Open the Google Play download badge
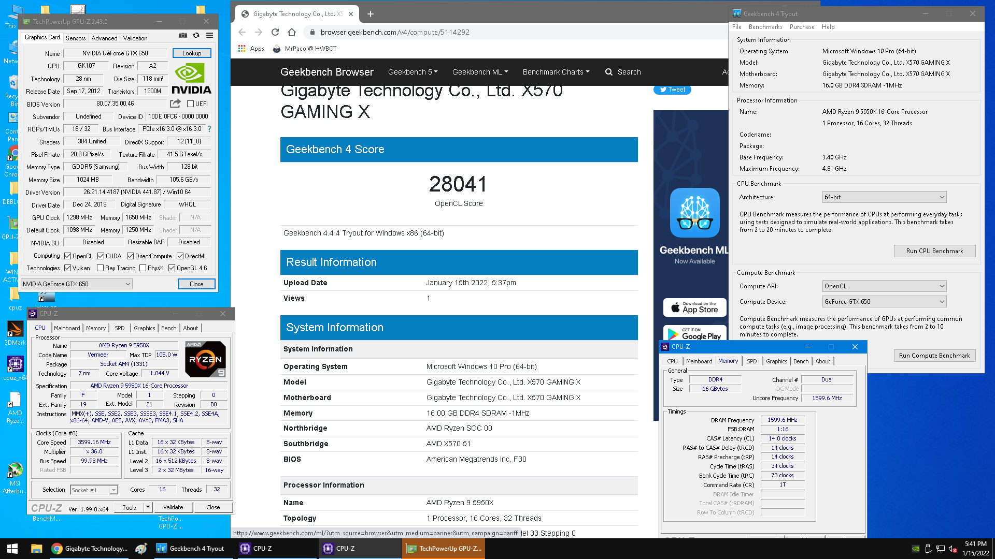The width and height of the screenshot is (995, 559). click(694, 333)
